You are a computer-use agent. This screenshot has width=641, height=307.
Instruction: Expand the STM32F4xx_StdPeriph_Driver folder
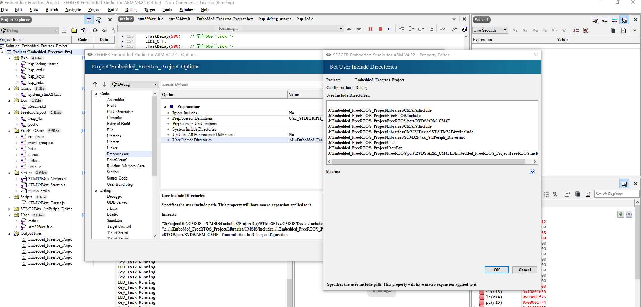[9, 209]
